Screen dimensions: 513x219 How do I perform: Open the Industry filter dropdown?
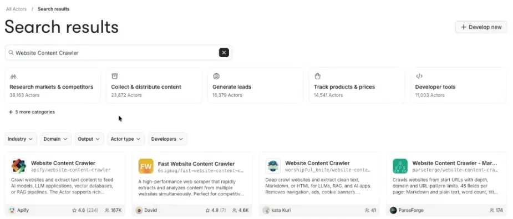point(21,139)
